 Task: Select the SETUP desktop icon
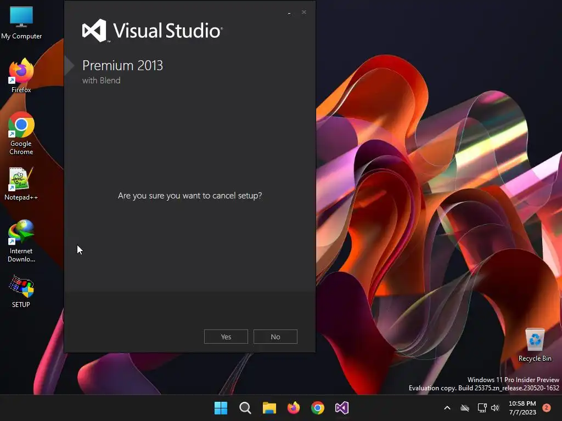21,292
